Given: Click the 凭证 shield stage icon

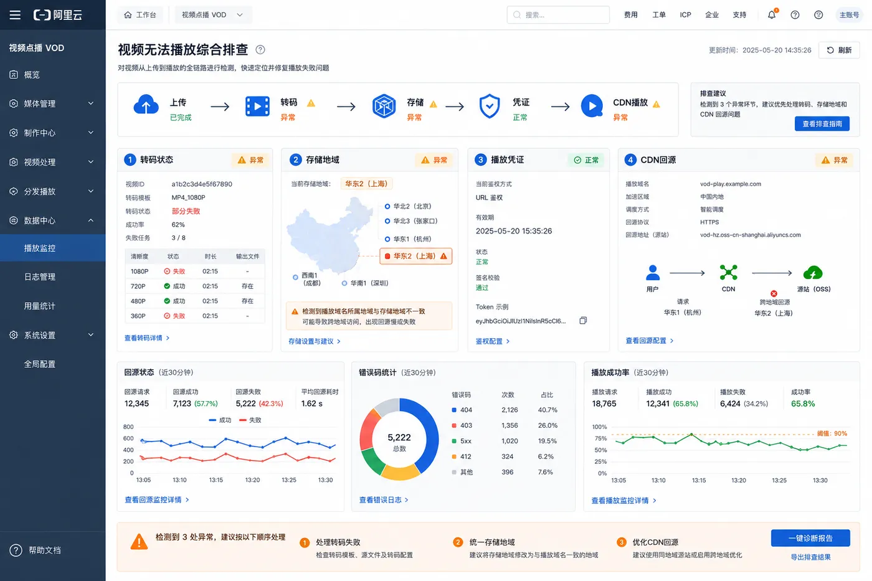Looking at the screenshot, I should pyautogui.click(x=490, y=106).
